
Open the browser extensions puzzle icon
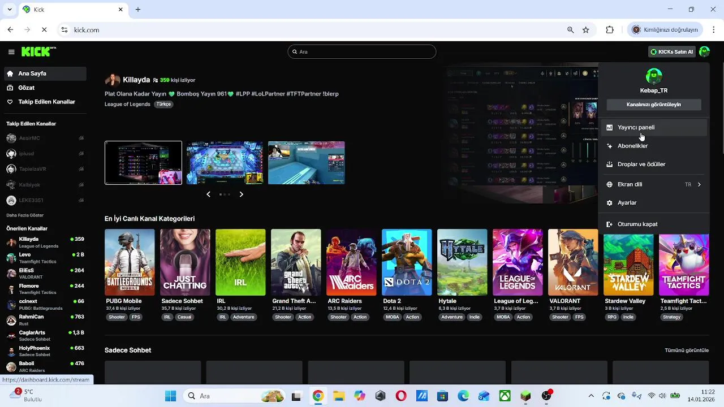tap(610, 30)
